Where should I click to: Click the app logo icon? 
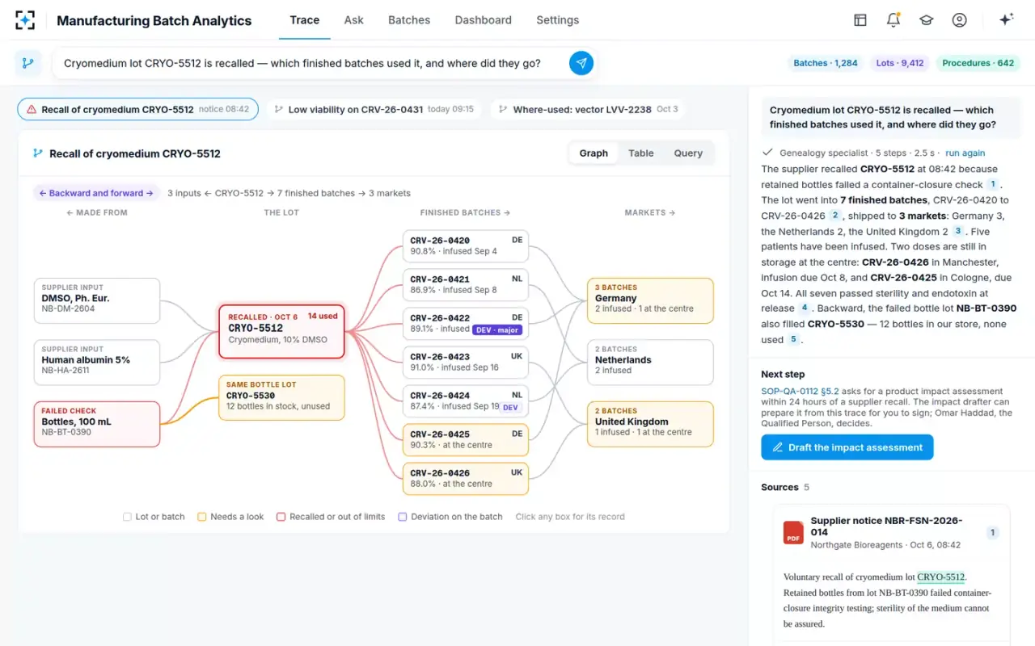(25, 20)
